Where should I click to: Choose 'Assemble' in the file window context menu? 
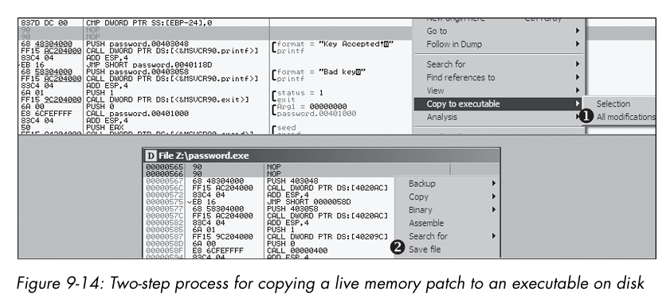click(426, 223)
